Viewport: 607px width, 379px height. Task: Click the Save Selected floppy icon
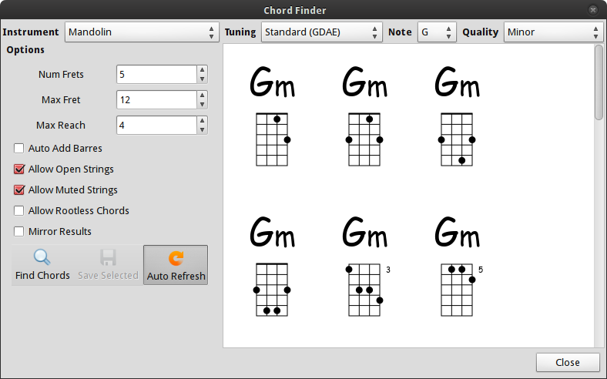pyautogui.click(x=109, y=257)
